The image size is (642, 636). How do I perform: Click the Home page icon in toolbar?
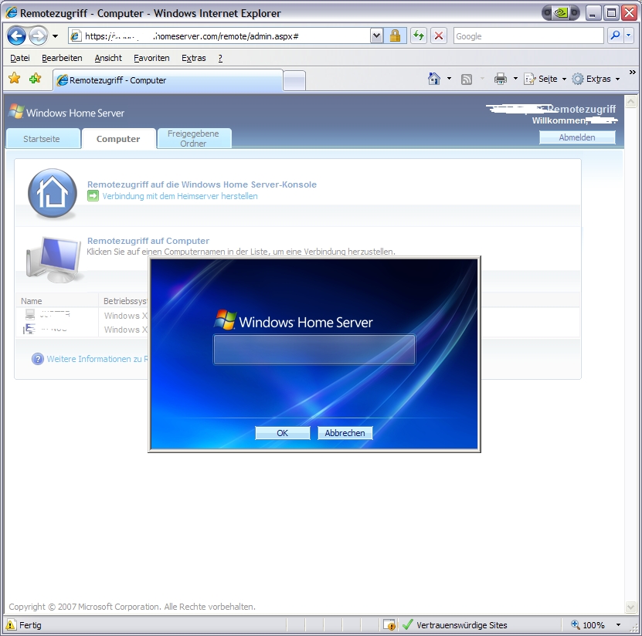[x=434, y=79]
